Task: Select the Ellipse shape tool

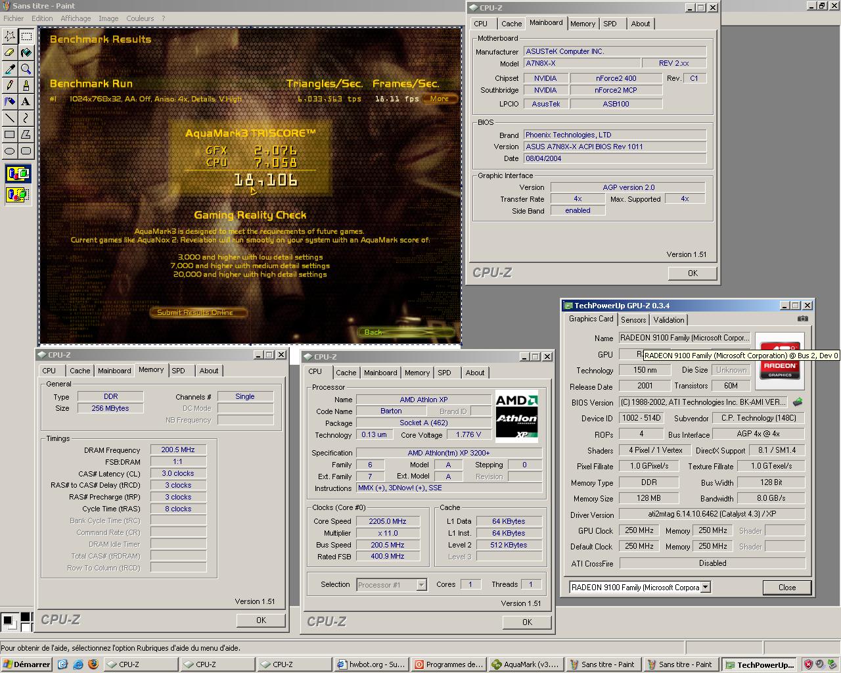Action: point(10,151)
